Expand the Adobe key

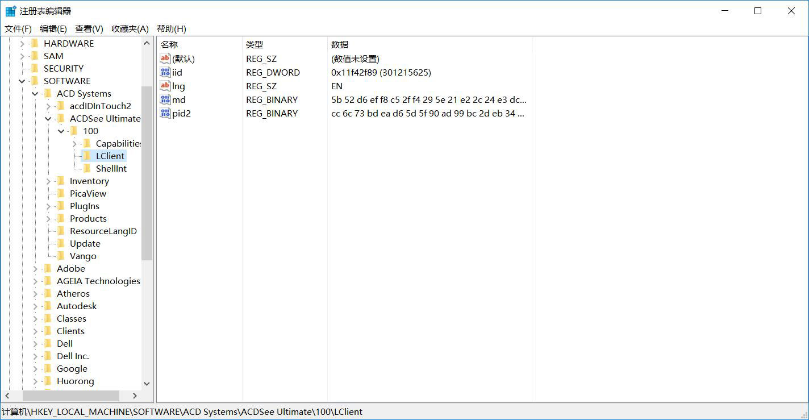point(35,268)
